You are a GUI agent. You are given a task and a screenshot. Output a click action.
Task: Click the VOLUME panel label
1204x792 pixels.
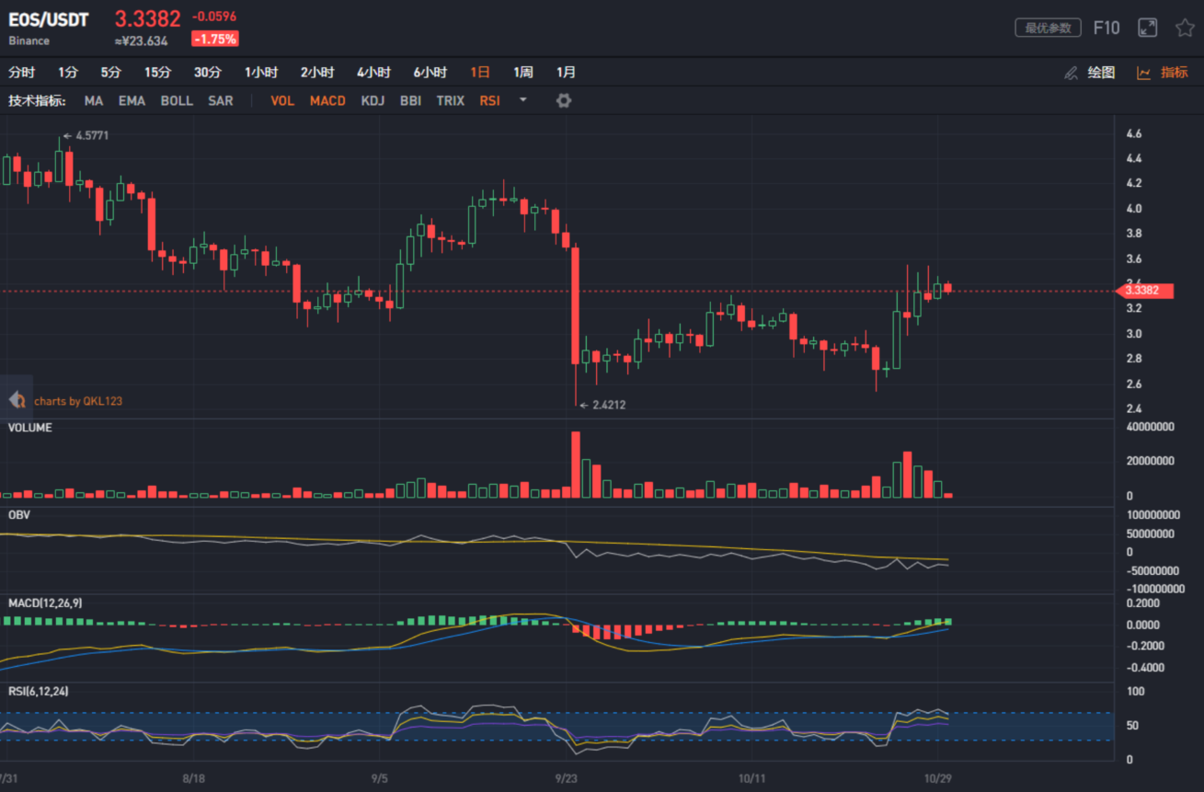(30, 428)
